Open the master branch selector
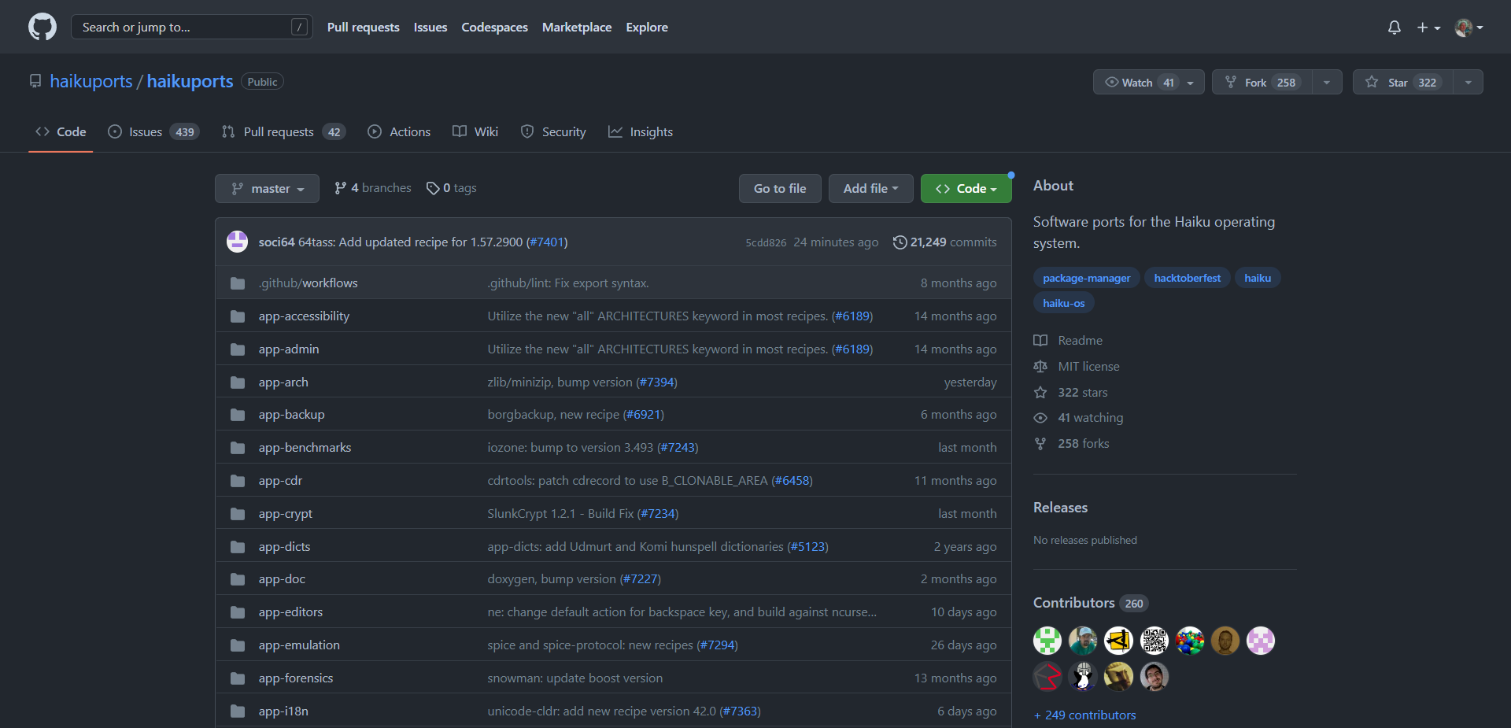Screen dimensions: 1511x728 point(267,188)
